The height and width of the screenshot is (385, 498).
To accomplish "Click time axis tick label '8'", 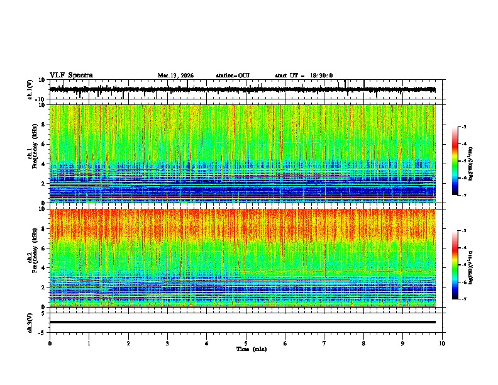I will pos(363,343).
